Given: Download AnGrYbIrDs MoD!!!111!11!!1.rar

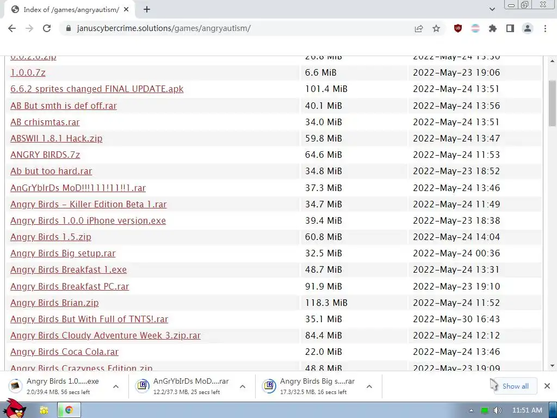Looking at the screenshot, I should [78, 188].
